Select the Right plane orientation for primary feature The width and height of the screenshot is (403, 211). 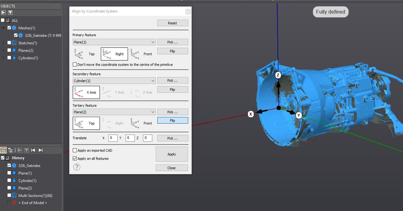(x=114, y=54)
